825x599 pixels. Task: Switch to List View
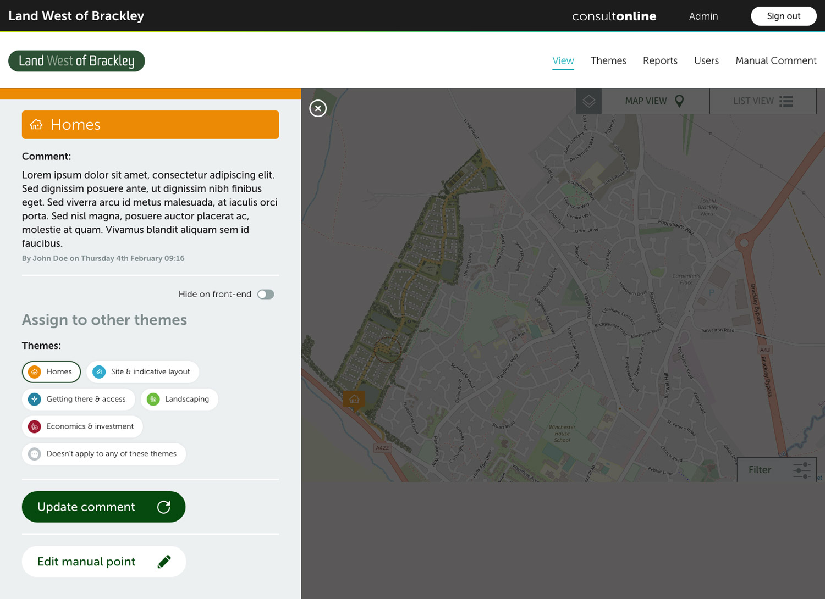763,101
